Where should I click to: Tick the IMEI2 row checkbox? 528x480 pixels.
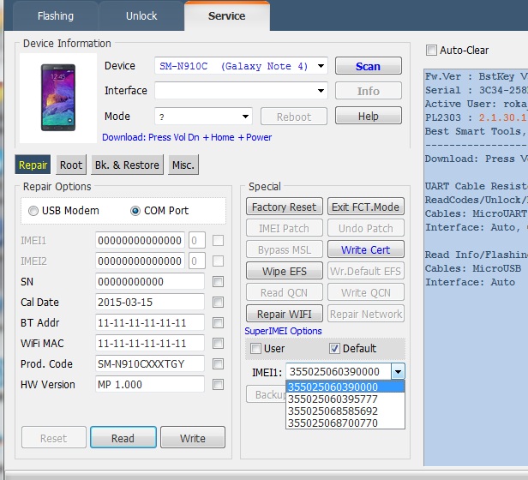[x=218, y=261]
